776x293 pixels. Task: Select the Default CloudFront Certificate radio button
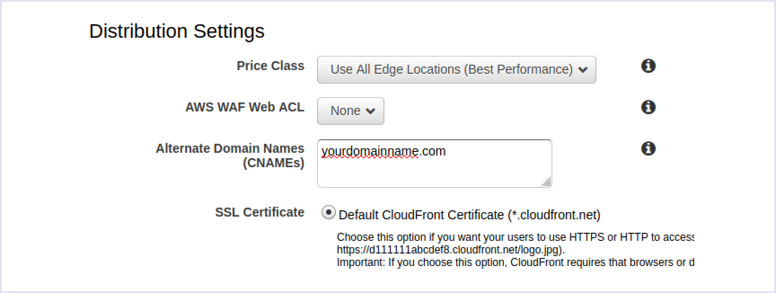[x=328, y=213]
